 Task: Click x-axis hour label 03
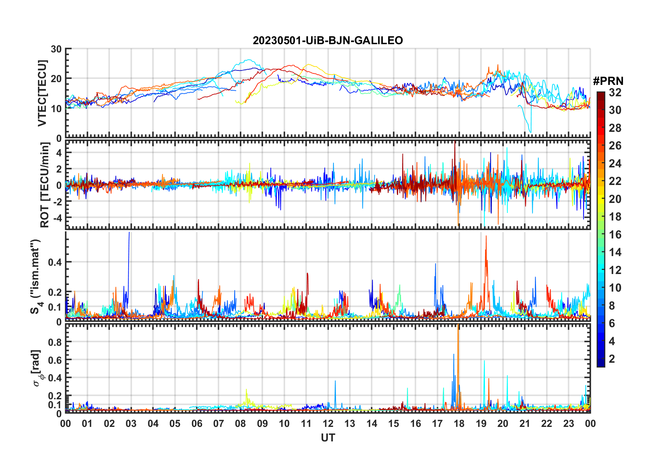131,423
